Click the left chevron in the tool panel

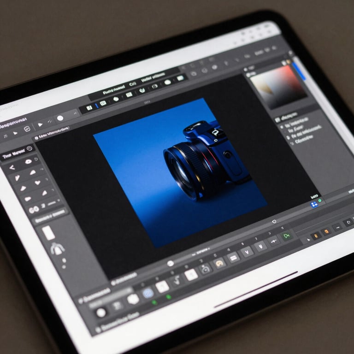click(12, 167)
